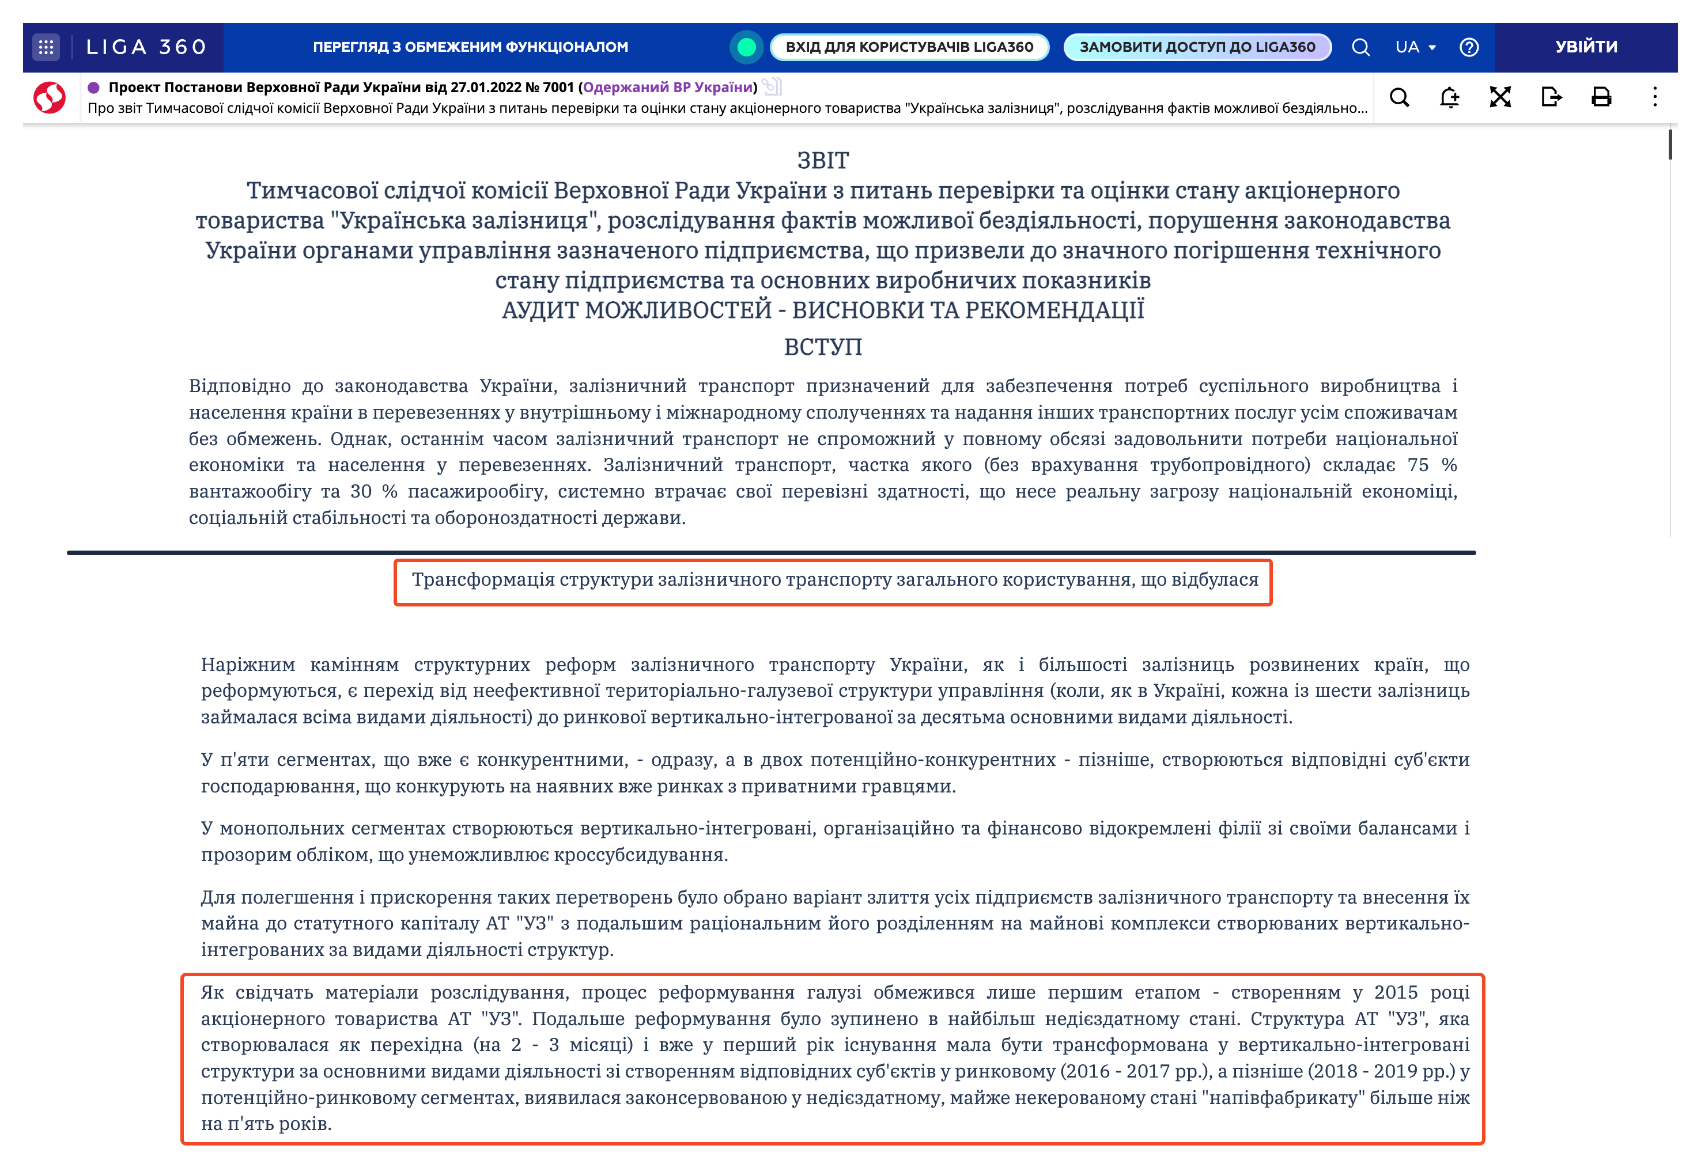This screenshot has width=1701, height=1172.
Task: Open help via the question mark icon
Action: [1469, 47]
